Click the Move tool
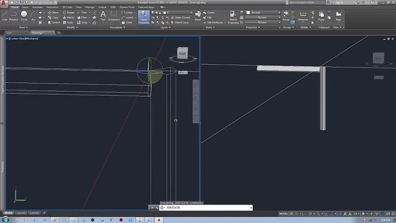This screenshot has height=223, width=396. coord(53,12)
